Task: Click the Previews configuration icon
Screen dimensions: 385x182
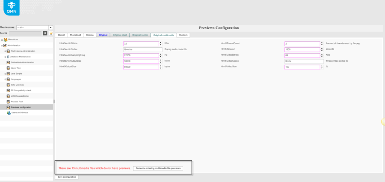Action: coord(9,107)
